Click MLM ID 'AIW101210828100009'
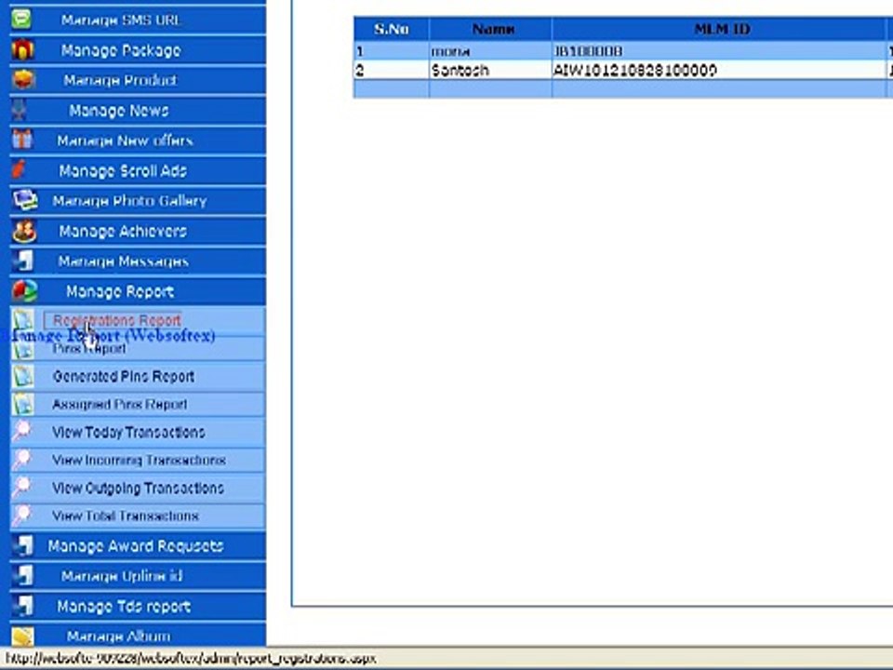Viewport: 893px width, 670px height. tap(635, 70)
